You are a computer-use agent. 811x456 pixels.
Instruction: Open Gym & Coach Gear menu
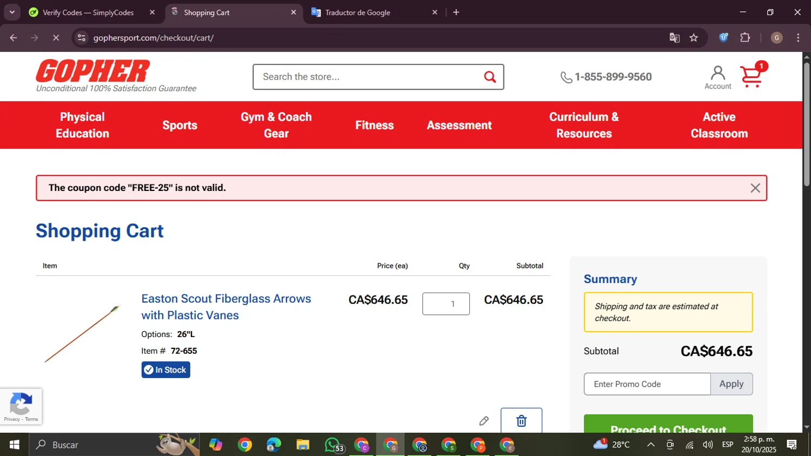pos(276,125)
